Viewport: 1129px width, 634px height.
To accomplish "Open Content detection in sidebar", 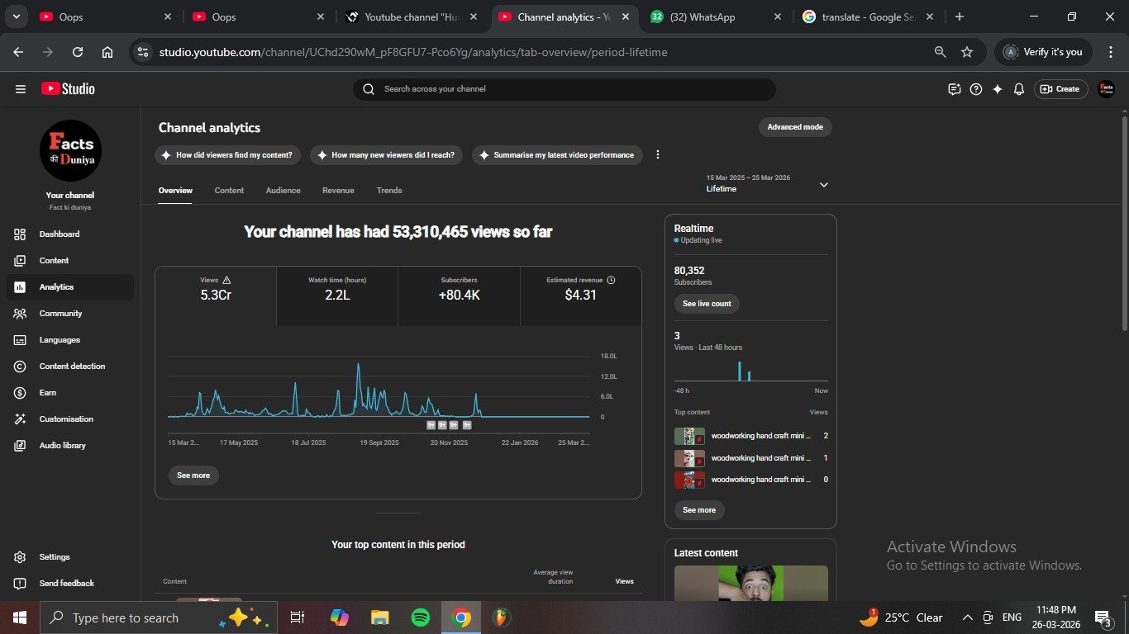I will (72, 367).
